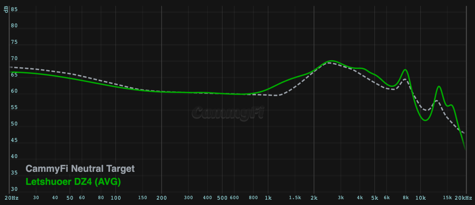This screenshot has height=205, width=475.
Task: Click the 50 frequency axis label
Action: pyautogui.click(x=70, y=198)
